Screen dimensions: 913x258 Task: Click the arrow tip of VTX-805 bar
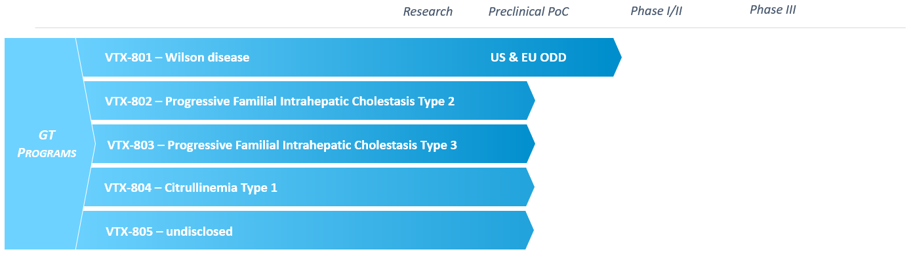tap(530, 230)
